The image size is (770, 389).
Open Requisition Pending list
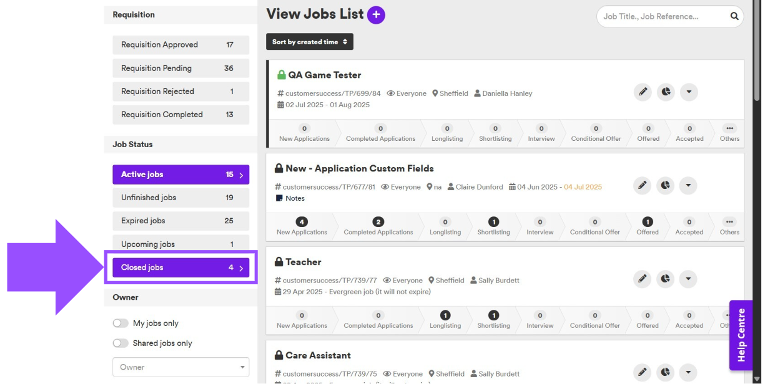pos(180,68)
